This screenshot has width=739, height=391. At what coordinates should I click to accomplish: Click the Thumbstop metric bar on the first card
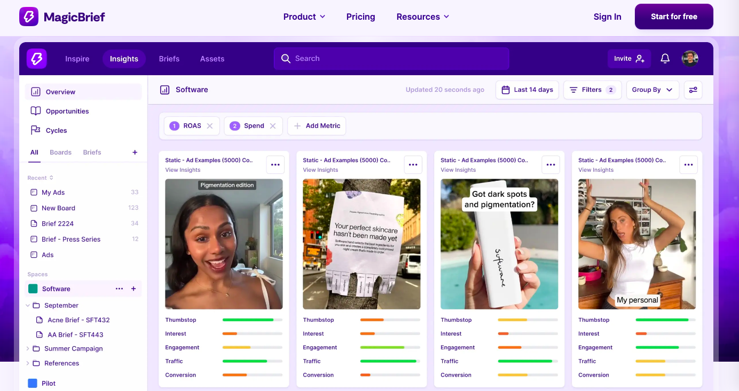[252, 320]
